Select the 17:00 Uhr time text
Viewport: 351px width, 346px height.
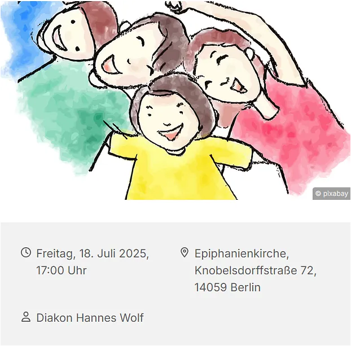62,270
